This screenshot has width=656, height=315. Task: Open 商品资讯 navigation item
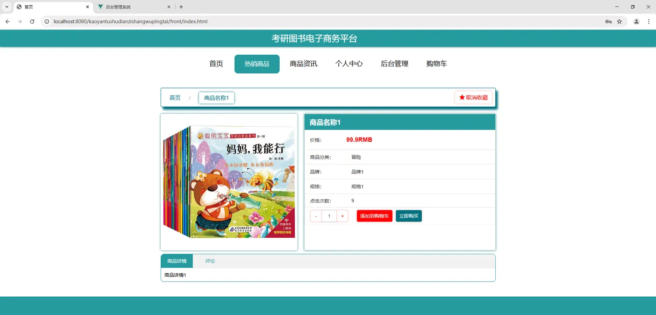tap(304, 64)
